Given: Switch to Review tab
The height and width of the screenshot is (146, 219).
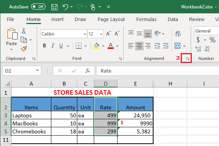Looking at the screenshot, I should click(197, 19).
